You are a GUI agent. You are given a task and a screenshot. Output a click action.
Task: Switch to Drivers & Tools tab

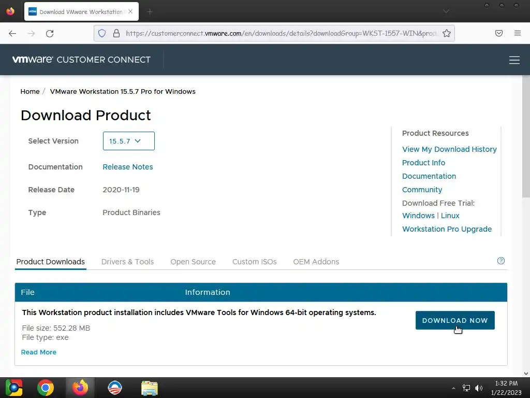point(127,262)
